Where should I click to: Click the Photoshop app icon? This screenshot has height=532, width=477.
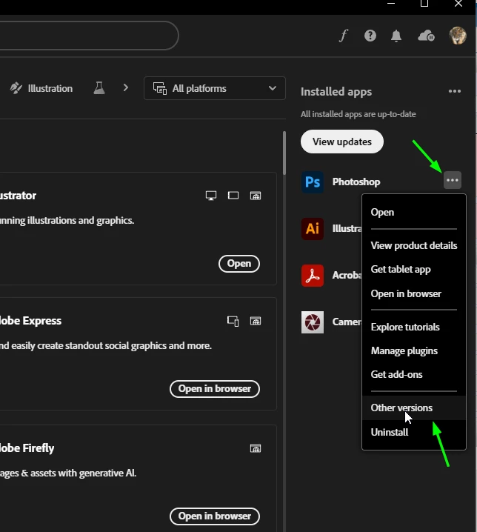coord(313,182)
